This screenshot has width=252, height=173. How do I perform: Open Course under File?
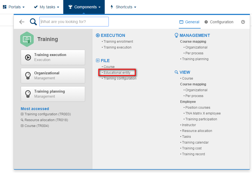pyautogui.click(x=109, y=67)
